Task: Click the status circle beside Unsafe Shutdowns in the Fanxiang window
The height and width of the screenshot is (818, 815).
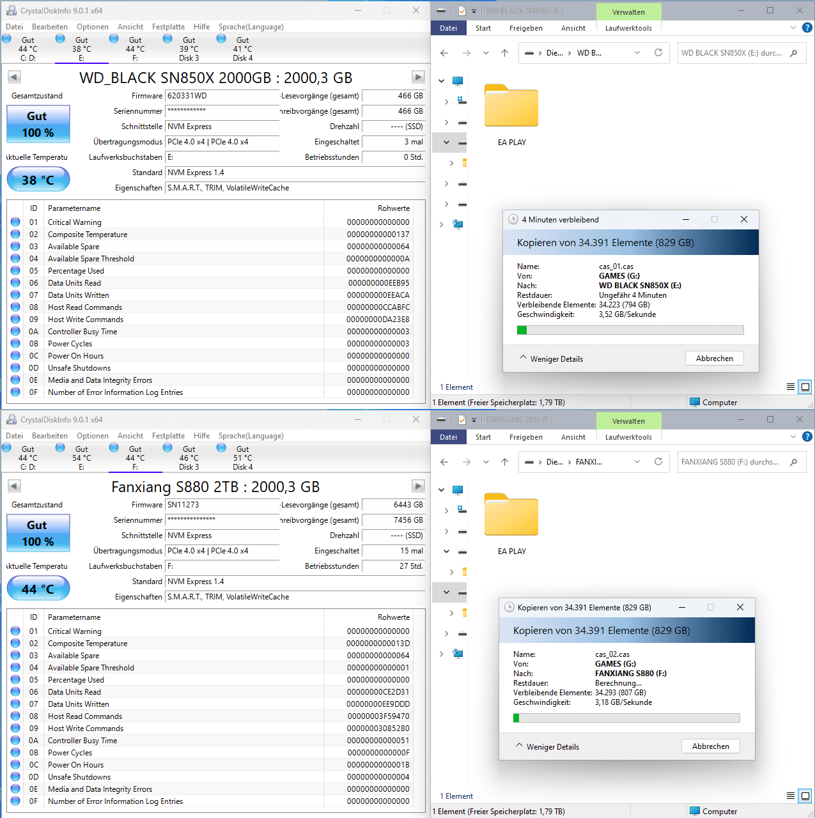Action: point(15,776)
